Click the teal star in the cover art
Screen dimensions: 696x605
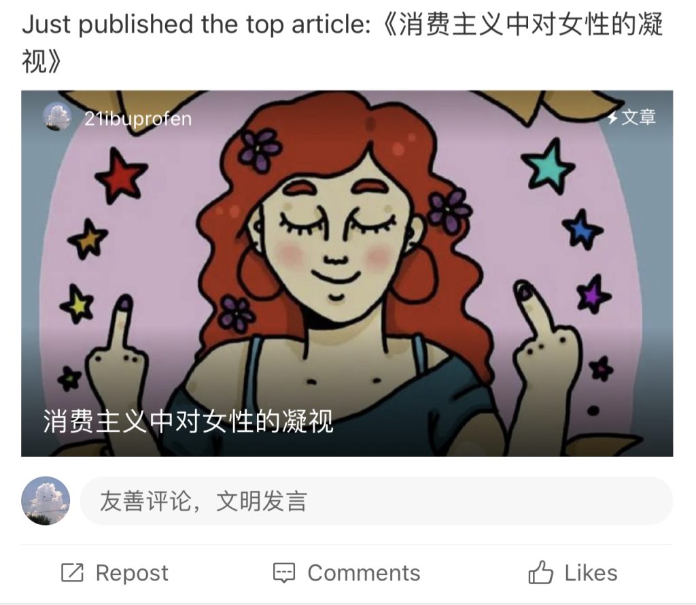click(x=549, y=167)
